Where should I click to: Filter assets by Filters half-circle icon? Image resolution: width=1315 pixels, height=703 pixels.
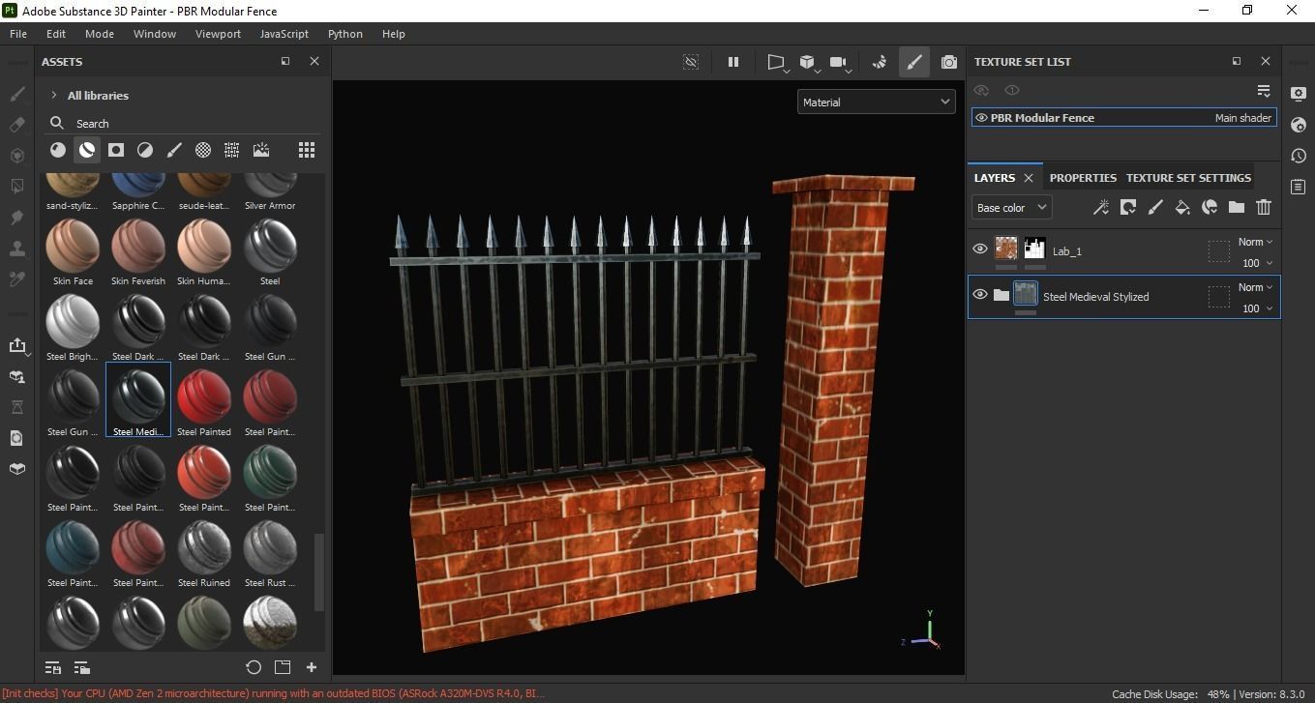[145, 150]
